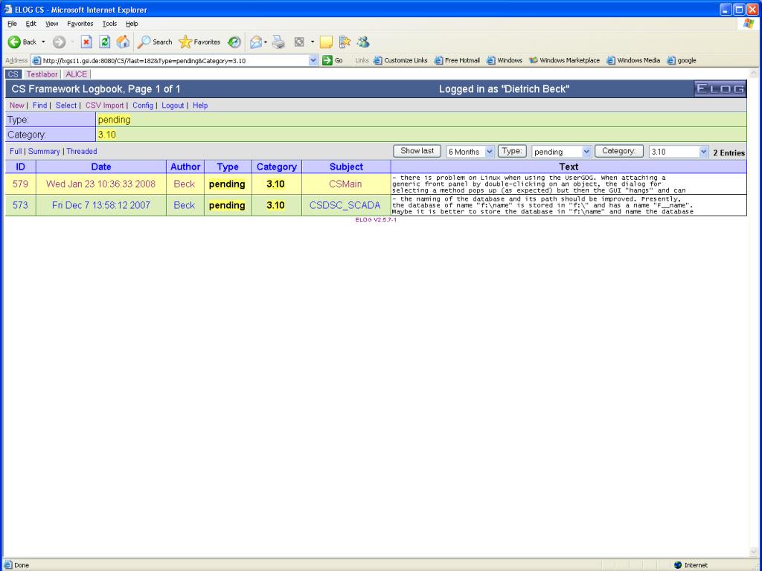Open the Tools menu

[x=109, y=23]
